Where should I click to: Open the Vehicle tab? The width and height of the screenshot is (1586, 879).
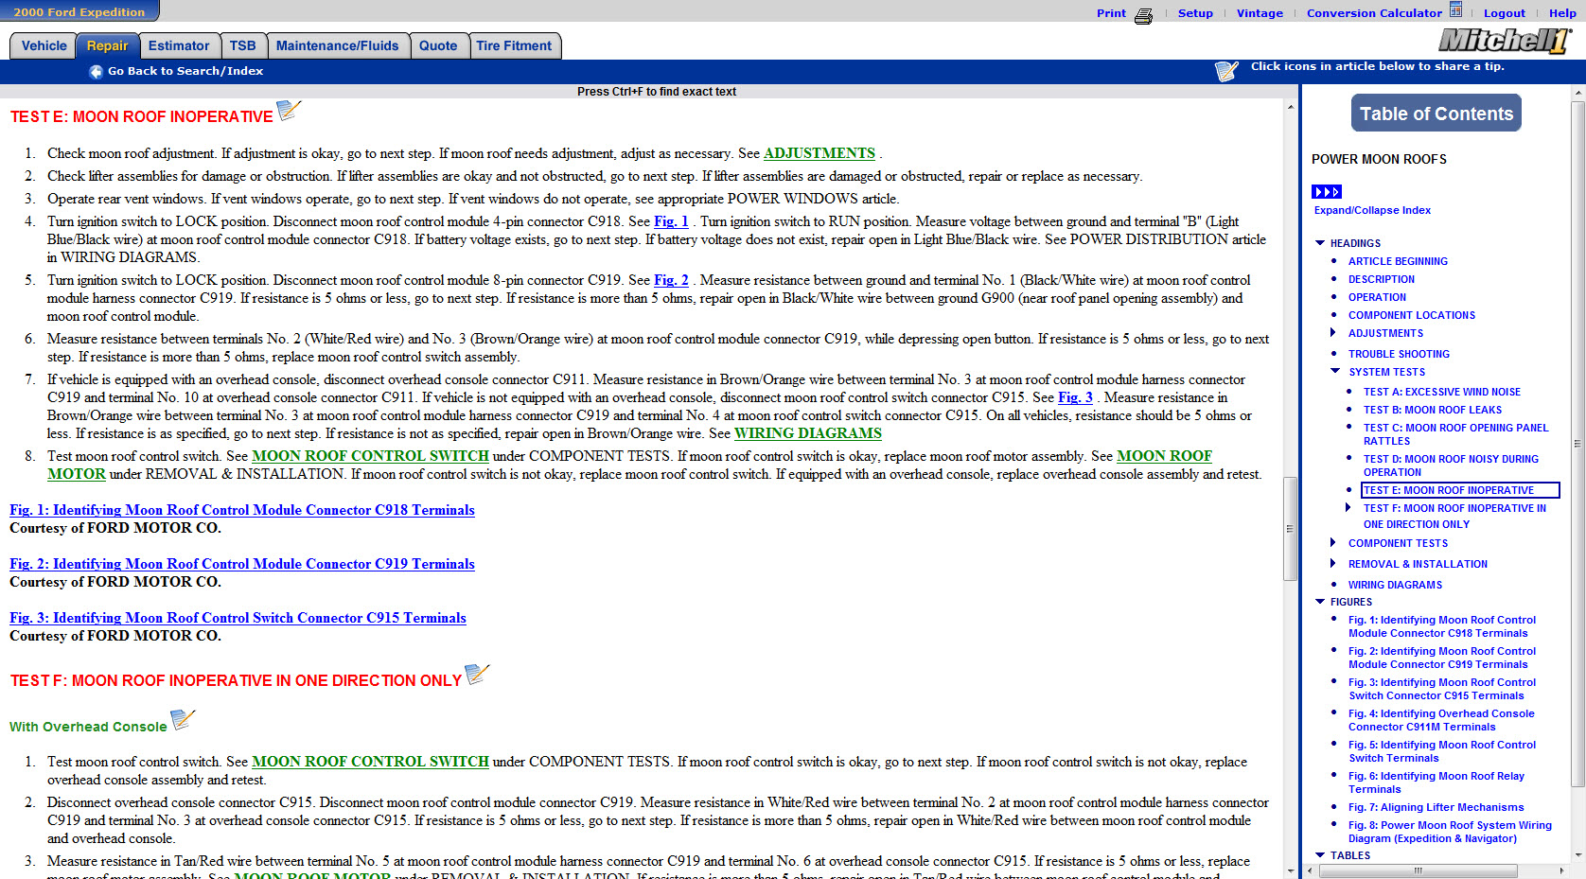coord(44,46)
